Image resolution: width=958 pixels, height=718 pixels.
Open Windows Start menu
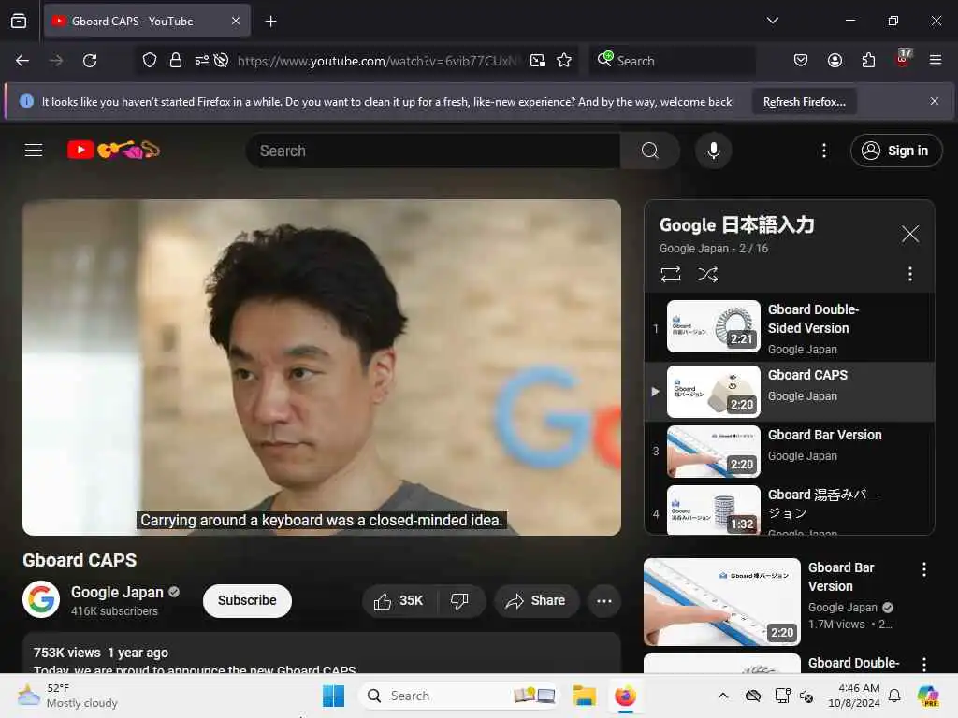click(334, 696)
